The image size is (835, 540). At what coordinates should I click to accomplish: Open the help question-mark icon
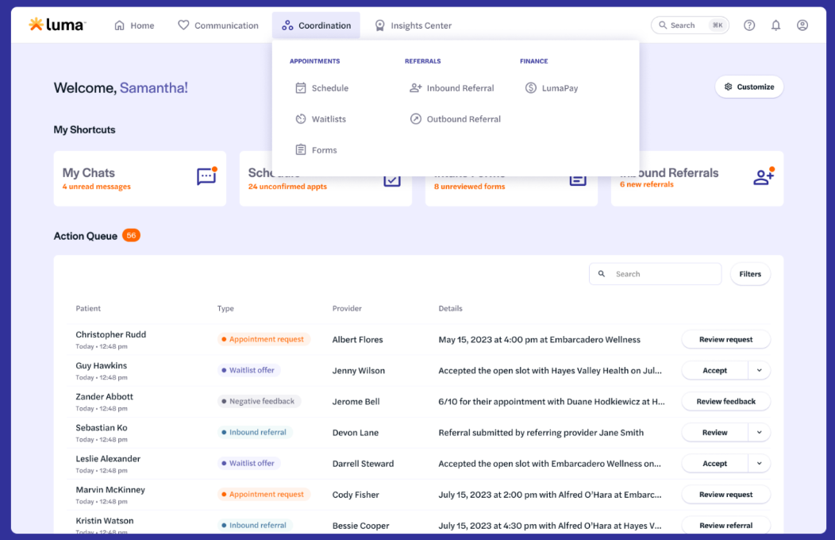coord(749,25)
